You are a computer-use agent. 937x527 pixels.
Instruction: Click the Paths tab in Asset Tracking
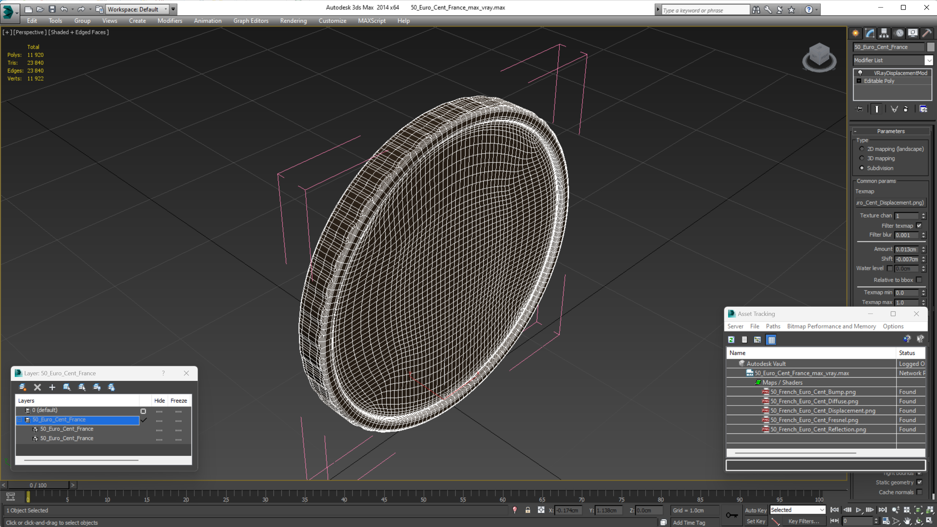(x=773, y=326)
